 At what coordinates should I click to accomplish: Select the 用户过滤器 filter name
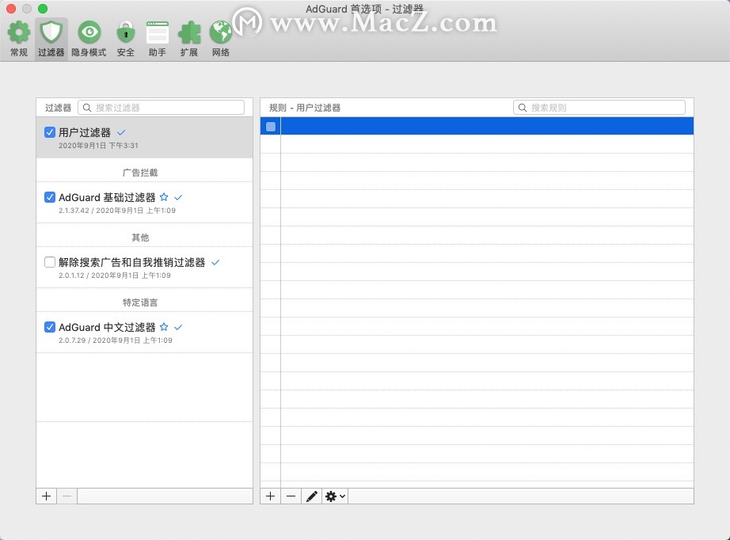85,132
